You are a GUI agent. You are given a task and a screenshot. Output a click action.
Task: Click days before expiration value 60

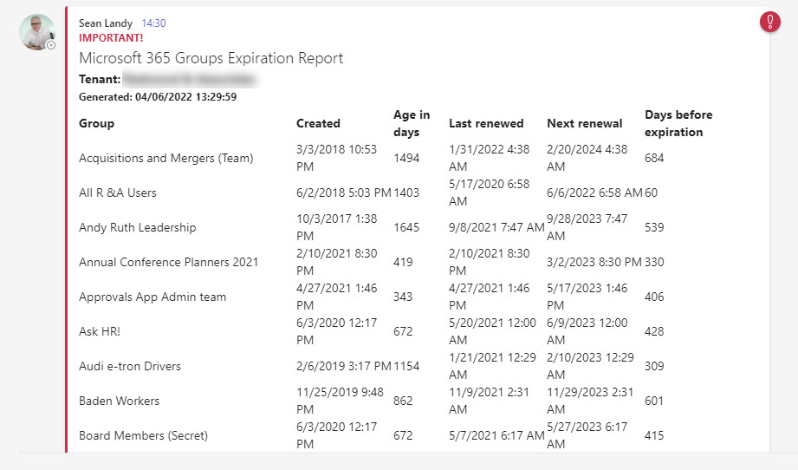[x=652, y=193]
